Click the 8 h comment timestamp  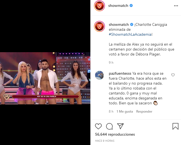pos(111,111)
